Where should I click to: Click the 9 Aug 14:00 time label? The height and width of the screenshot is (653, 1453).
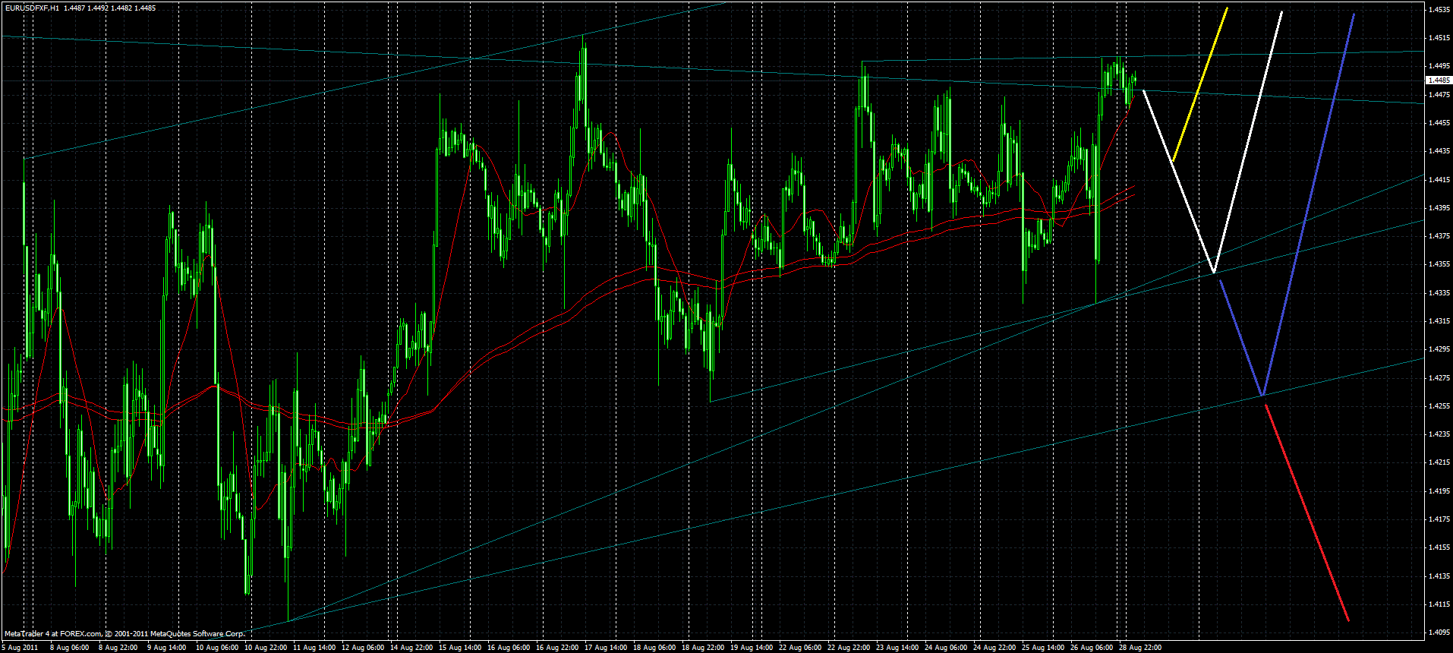click(x=166, y=648)
